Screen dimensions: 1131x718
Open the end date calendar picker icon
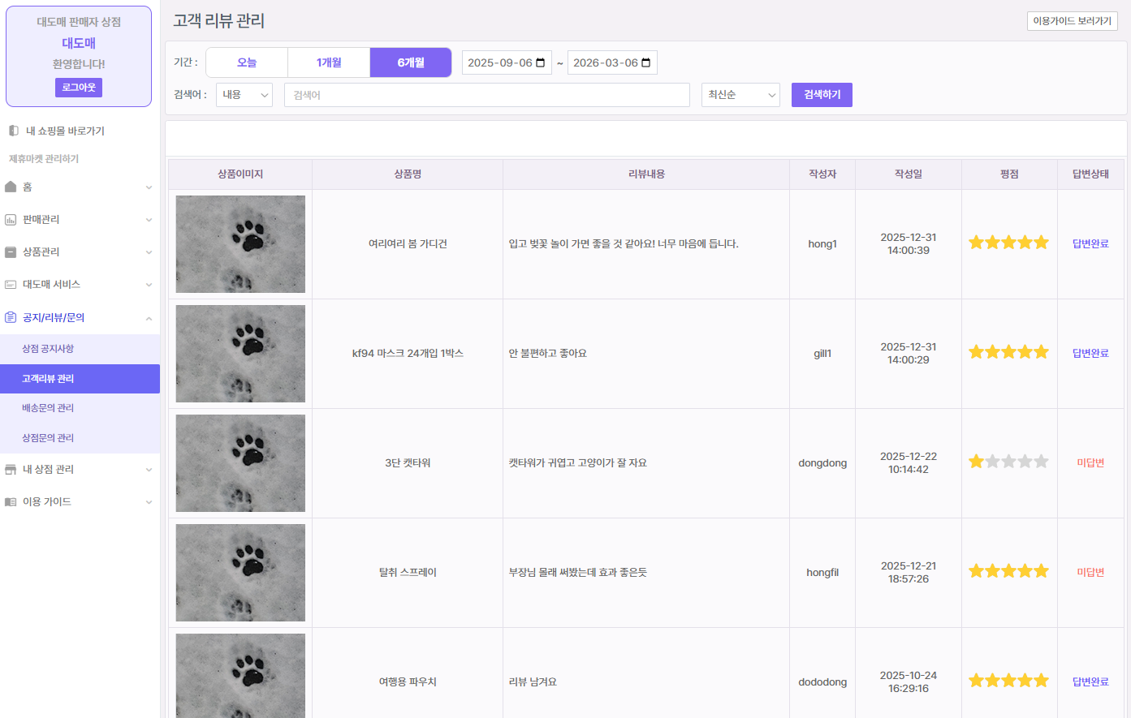[x=646, y=63]
